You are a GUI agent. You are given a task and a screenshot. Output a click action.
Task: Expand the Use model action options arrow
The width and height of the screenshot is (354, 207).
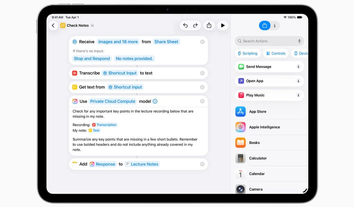(155, 101)
